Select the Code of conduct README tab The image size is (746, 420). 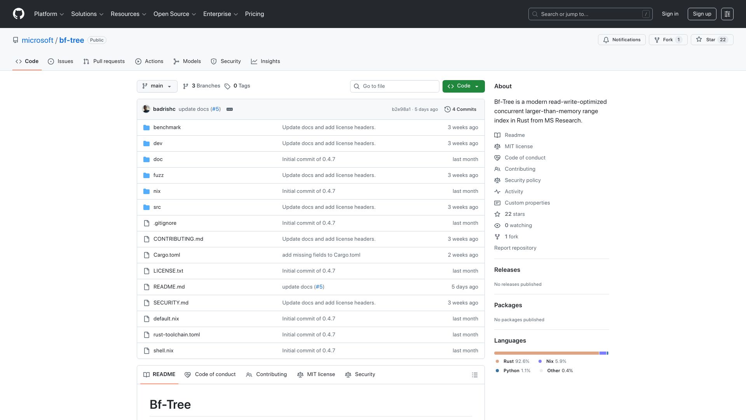(210, 374)
